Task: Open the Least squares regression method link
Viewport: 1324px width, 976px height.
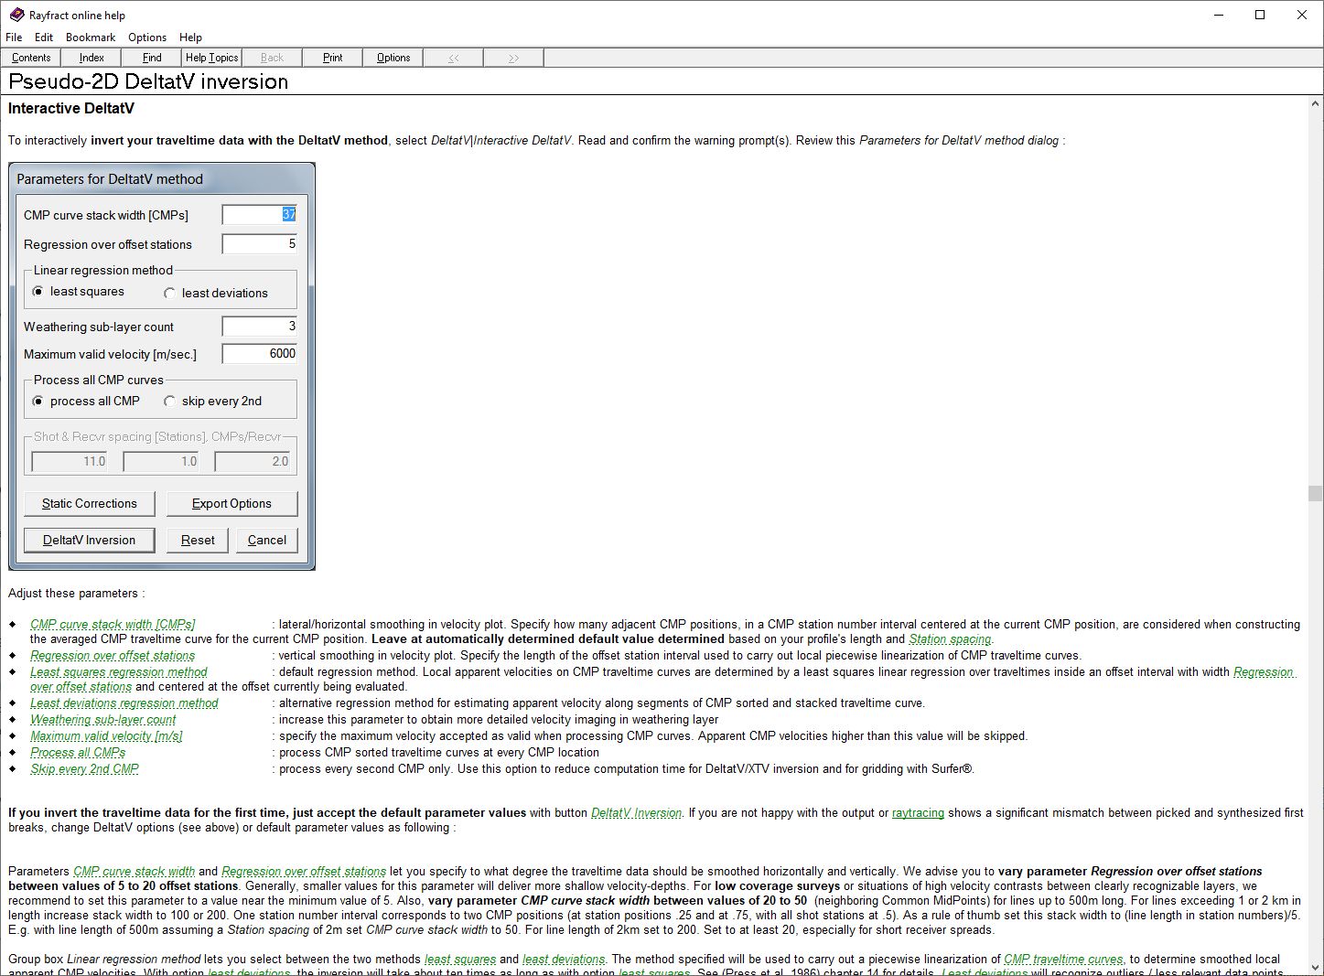Action: [119, 672]
